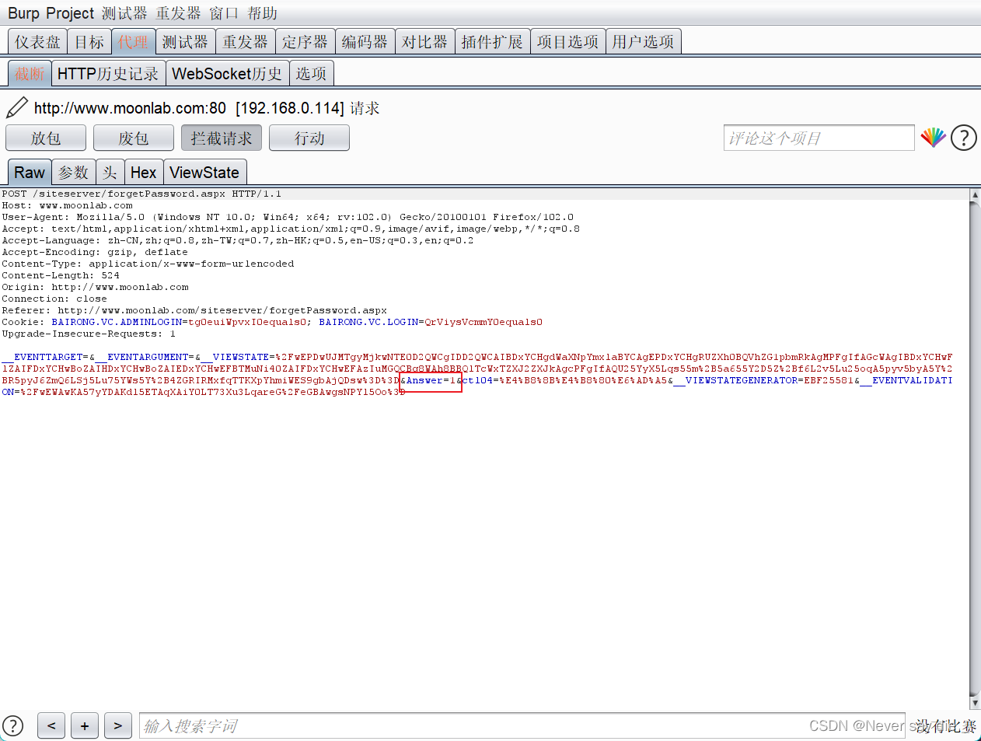Open the WebSocket历史 sub-tab
The width and height of the screenshot is (981, 741).
227,74
